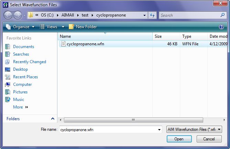Click the Open button
The width and height of the screenshot is (230, 149).
point(179,139)
